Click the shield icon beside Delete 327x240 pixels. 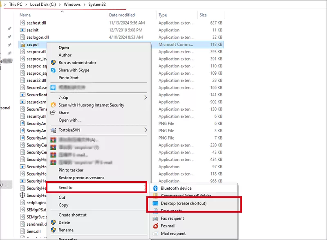pyautogui.click(x=53, y=222)
